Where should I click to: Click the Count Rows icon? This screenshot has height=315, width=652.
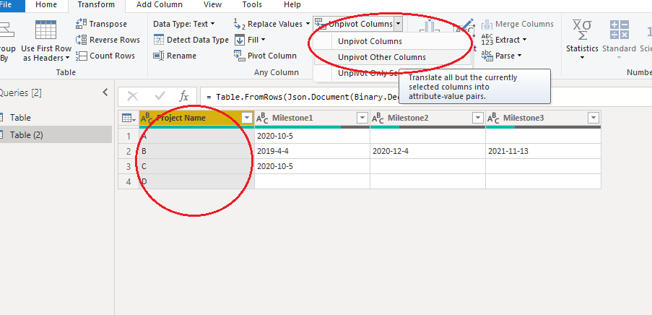point(81,56)
